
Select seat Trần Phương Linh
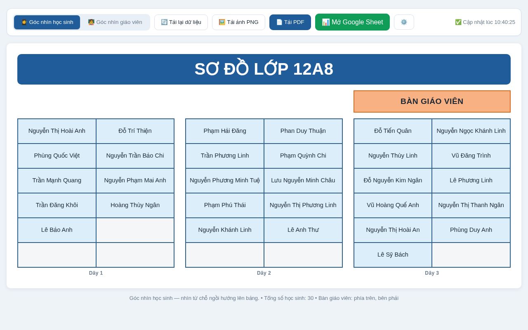(x=225, y=156)
